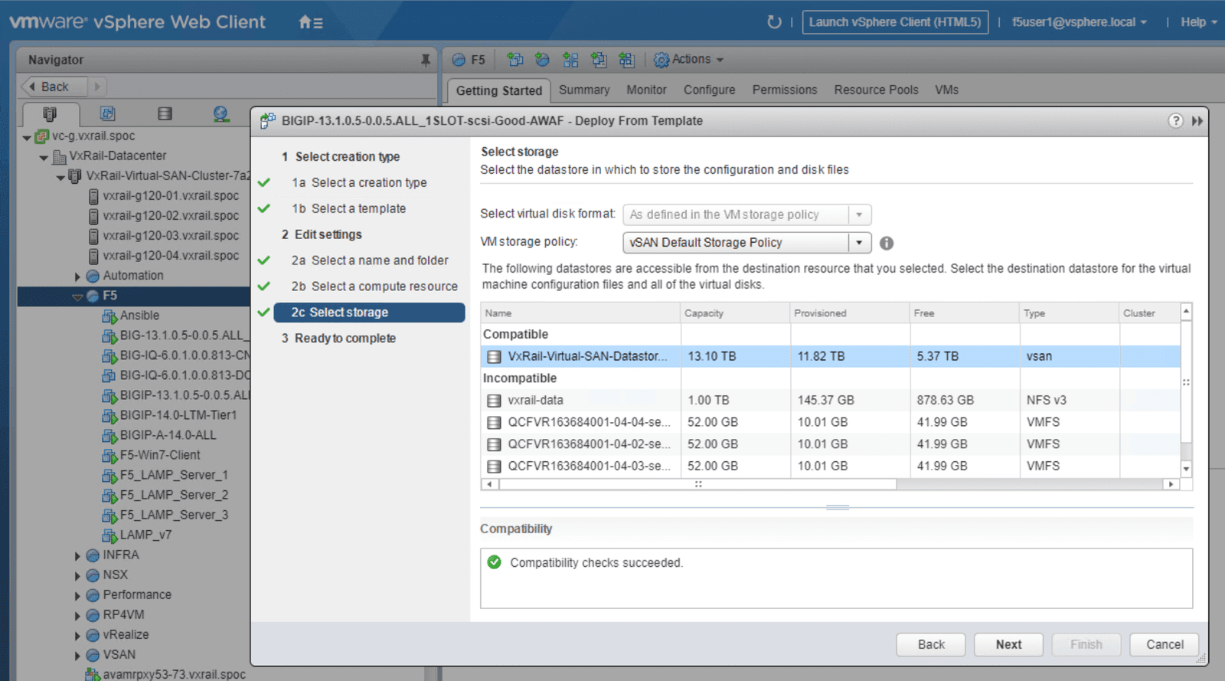Switch to Networking navigator view
This screenshot has height=681, width=1225.
[221, 114]
